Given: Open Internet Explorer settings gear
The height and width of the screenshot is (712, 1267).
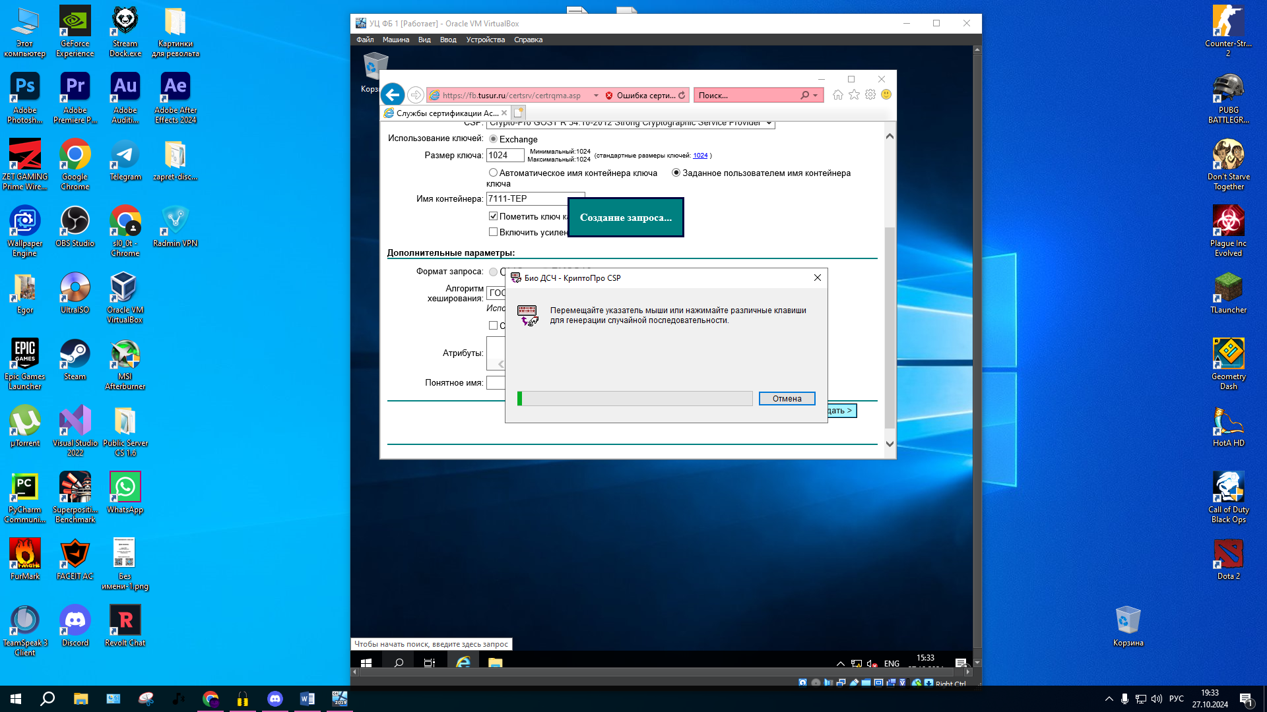Looking at the screenshot, I should (870, 94).
